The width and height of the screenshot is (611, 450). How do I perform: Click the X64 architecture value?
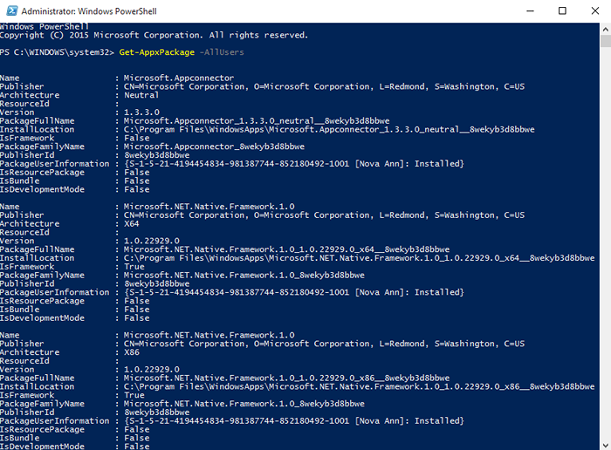[132, 224]
